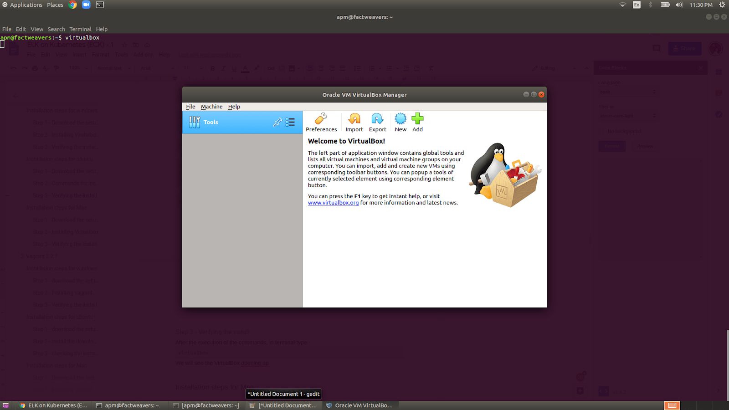729x410 pixels.
Task: Open the terminal Help menu
Action: click(102, 29)
